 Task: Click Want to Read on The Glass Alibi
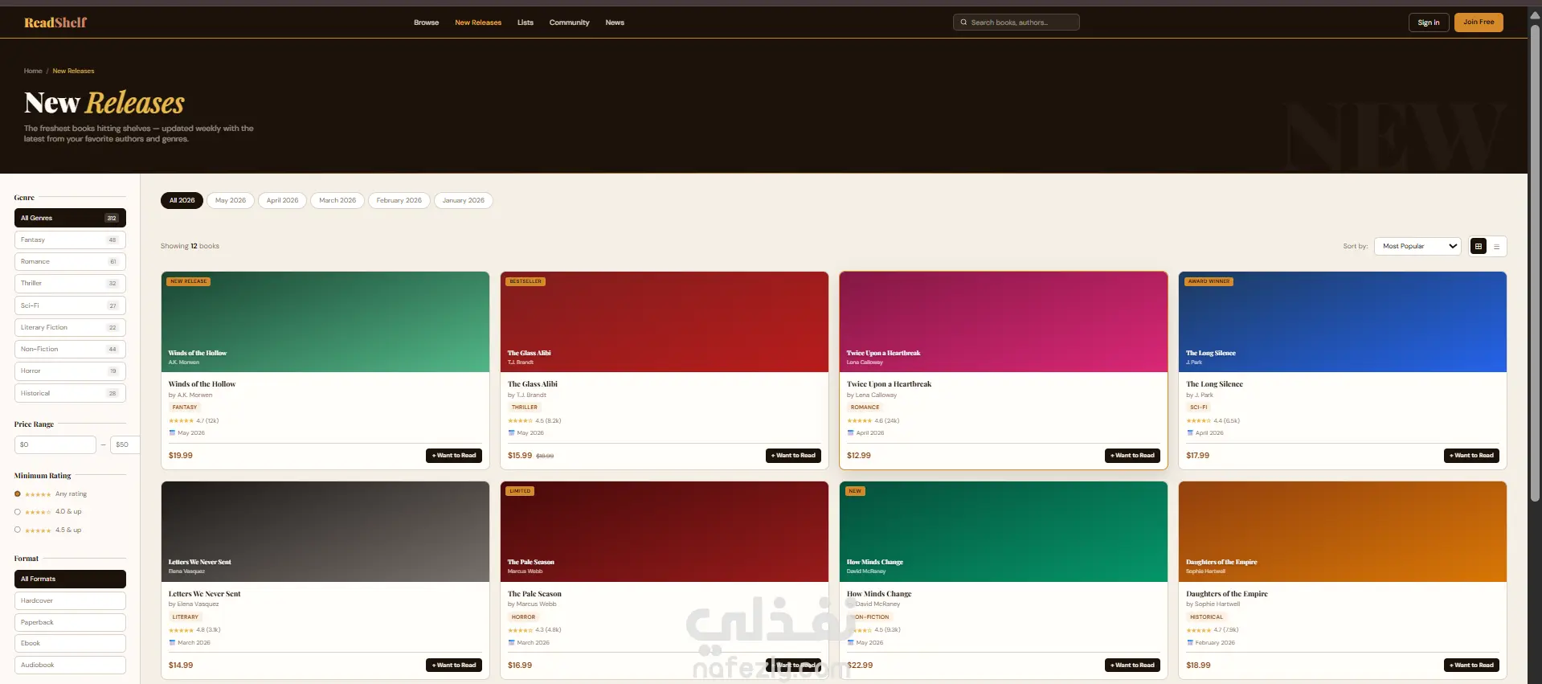tap(793, 456)
